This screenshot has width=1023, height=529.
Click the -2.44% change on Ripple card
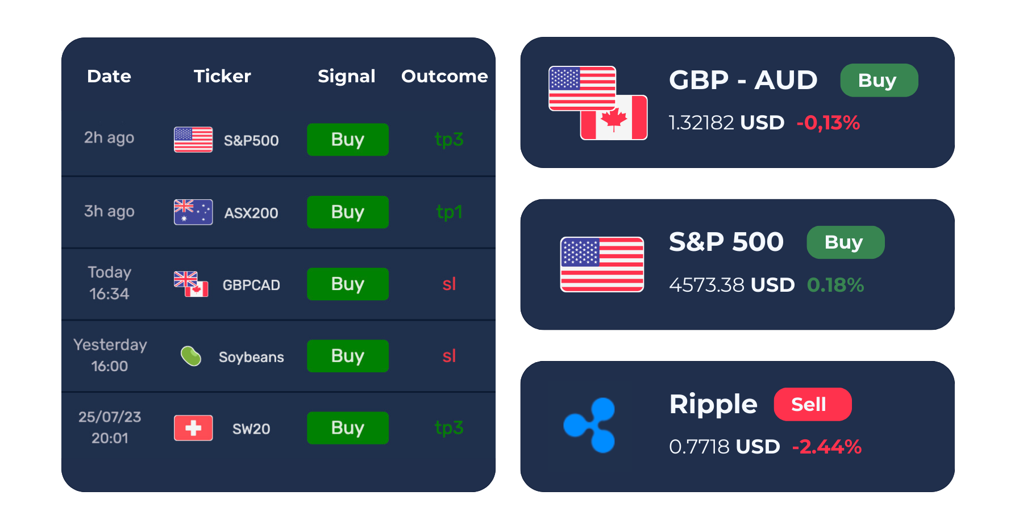coord(827,447)
